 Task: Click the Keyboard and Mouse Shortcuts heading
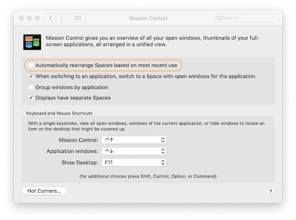click(x=59, y=113)
